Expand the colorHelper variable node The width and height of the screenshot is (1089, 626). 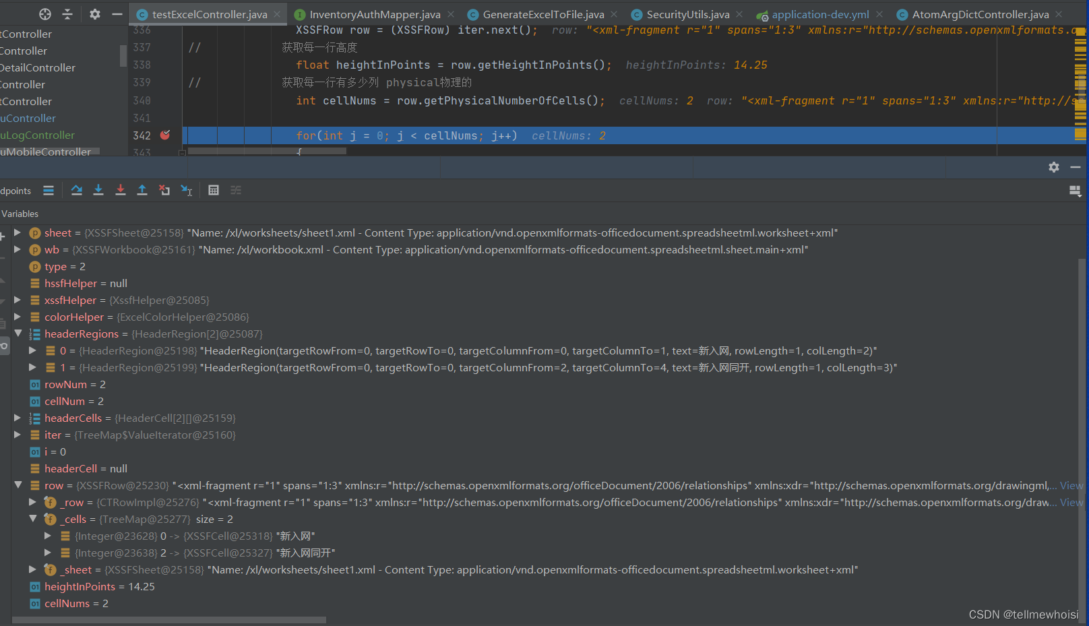point(18,317)
